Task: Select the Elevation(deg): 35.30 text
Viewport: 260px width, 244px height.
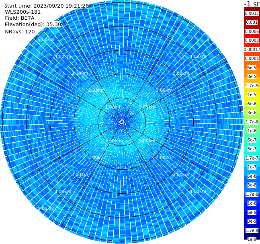Action: pos(33,25)
